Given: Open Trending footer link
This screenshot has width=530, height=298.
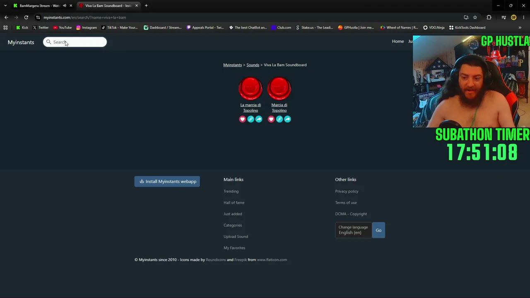Looking at the screenshot, I should (231, 191).
